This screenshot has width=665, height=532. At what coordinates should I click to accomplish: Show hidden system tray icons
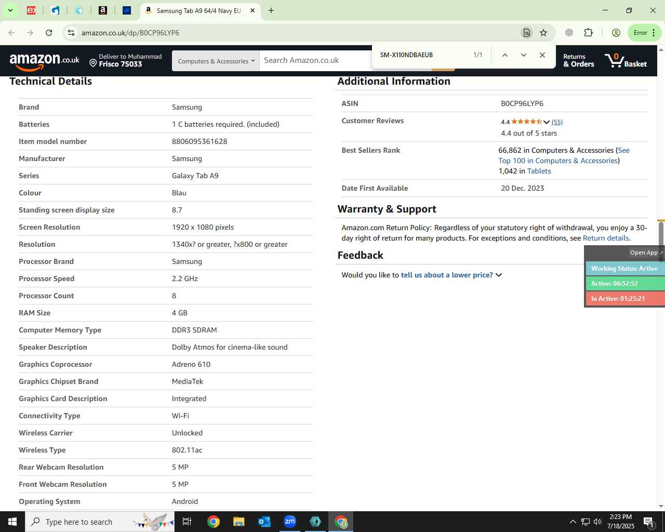coord(573,522)
